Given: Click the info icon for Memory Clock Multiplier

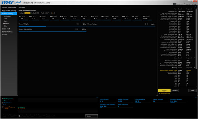Looking at the screenshot, I should point(76,29).
